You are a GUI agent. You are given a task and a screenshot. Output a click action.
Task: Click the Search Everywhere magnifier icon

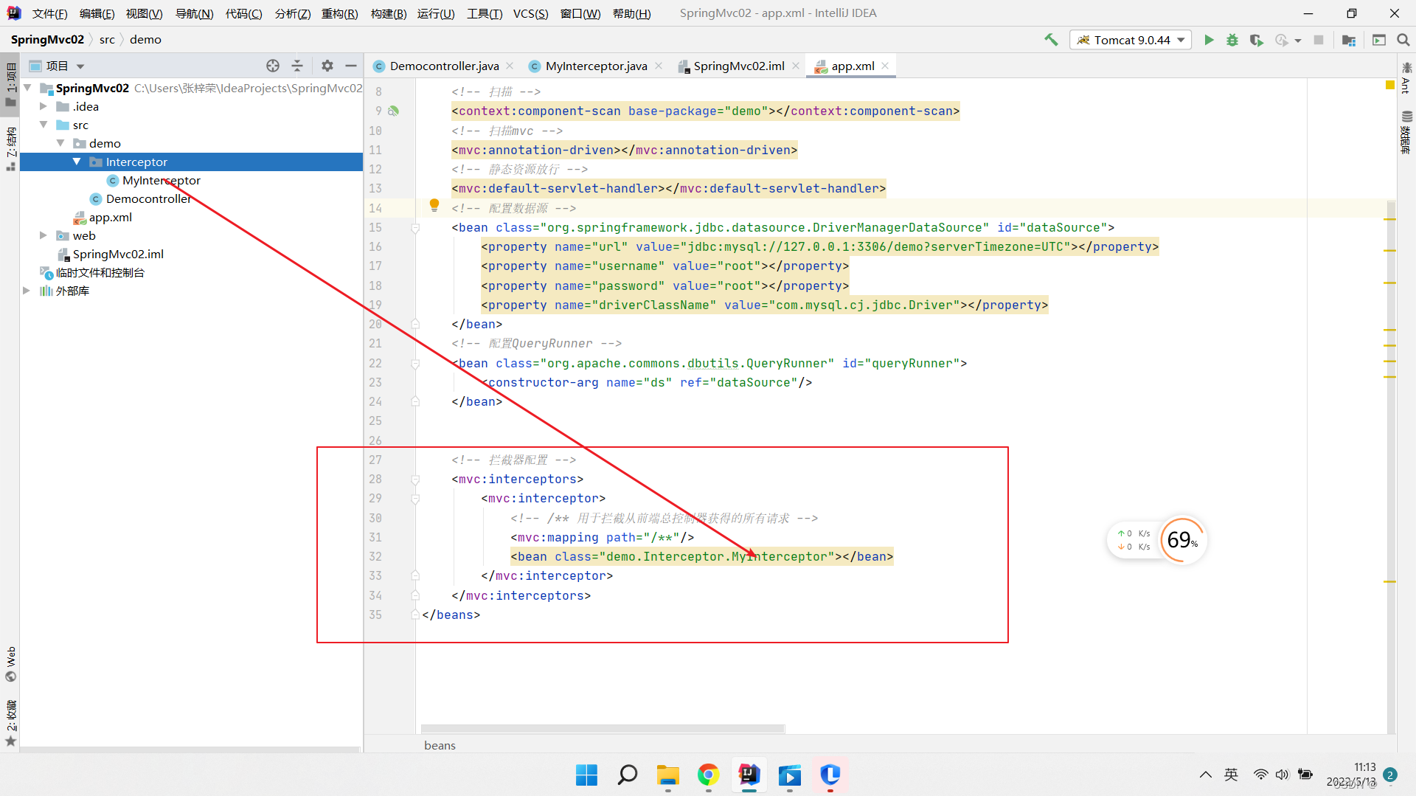tap(1403, 40)
